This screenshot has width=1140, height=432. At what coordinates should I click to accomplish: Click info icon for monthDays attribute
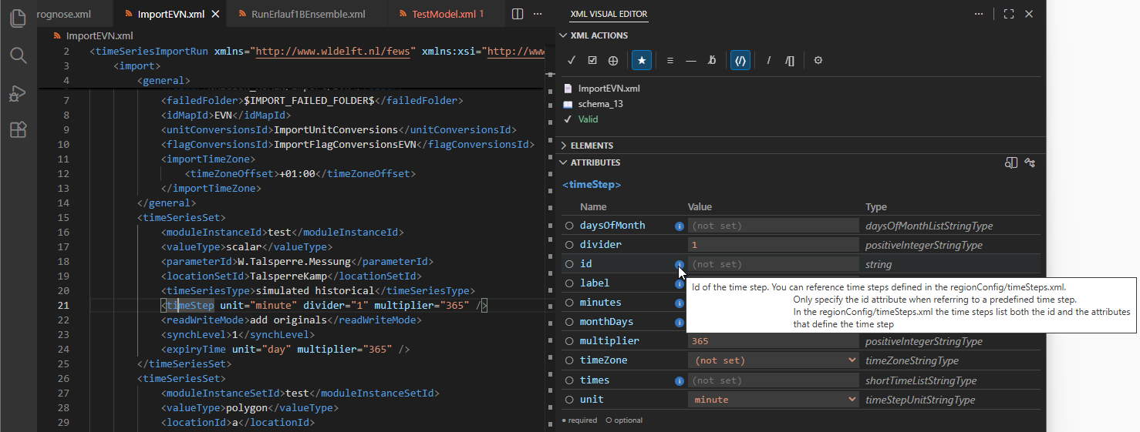[x=680, y=322]
